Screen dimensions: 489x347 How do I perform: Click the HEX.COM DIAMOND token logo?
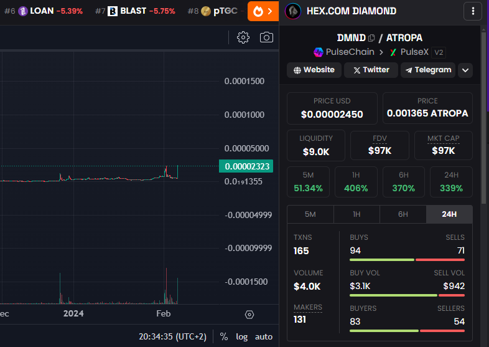click(293, 11)
